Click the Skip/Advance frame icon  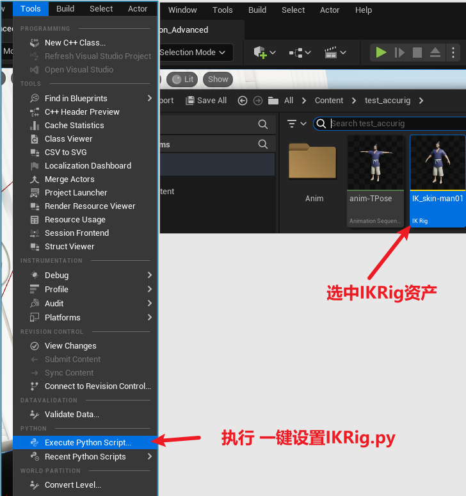click(399, 53)
